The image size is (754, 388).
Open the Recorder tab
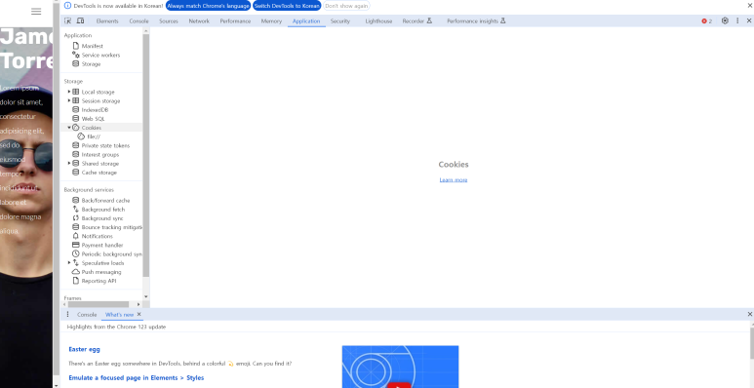417,21
